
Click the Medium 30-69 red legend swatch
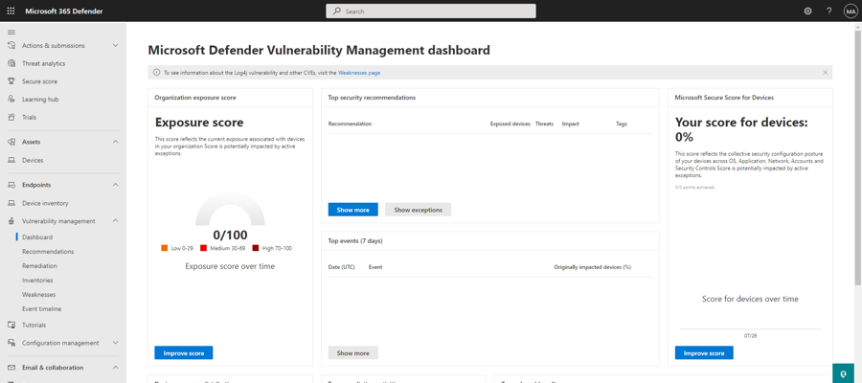click(x=203, y=248)
